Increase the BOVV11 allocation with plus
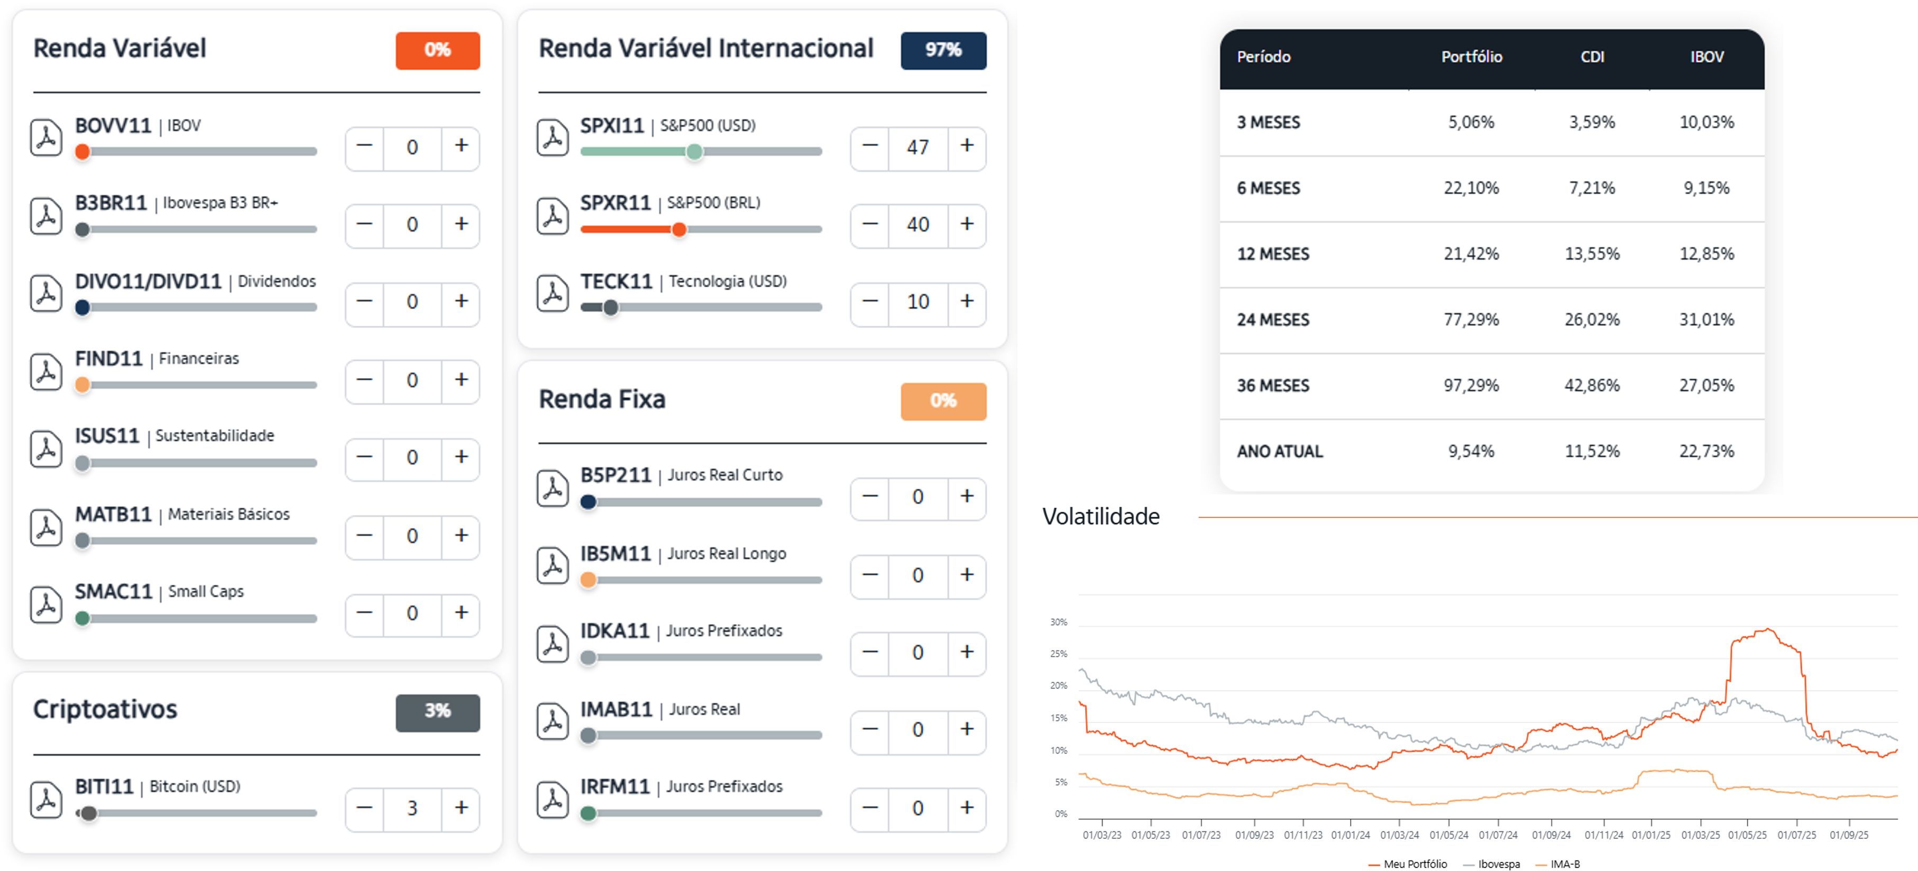Image resolution: width=1918 pixels, height=871 pixels. click(x=461, y=146)
